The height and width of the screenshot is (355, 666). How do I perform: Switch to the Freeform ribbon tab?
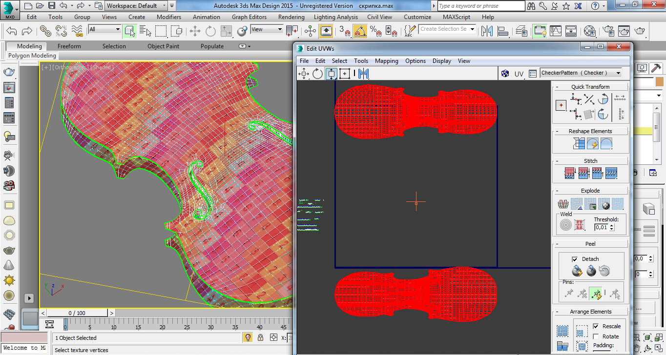tap(69, 46)
